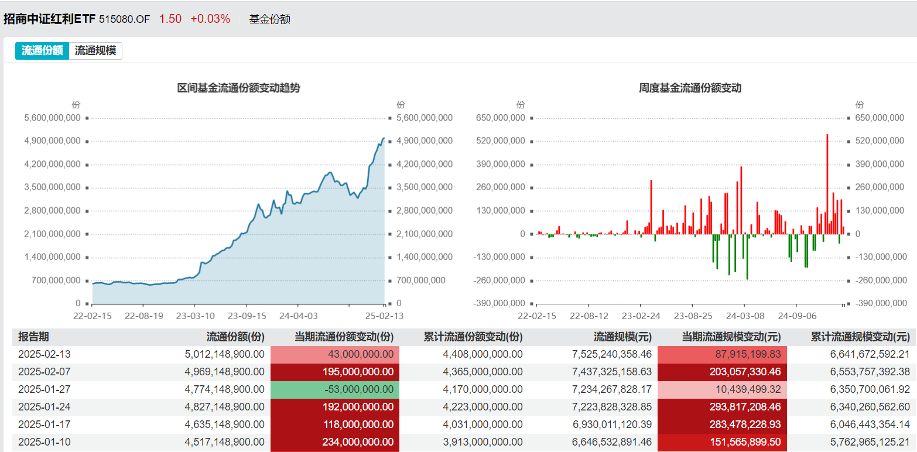Select the 2025-01-27 report row date

(x=45, y=389)
